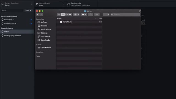Open Finder action gear menu
Image resolution: width=176 pixels, height=99 pixels.
[84, 15]
